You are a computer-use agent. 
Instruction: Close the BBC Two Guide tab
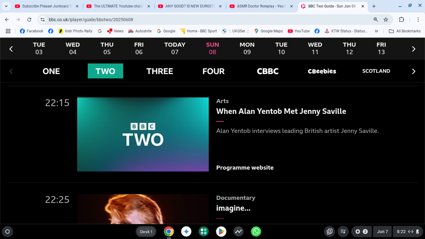coord(362,6)
